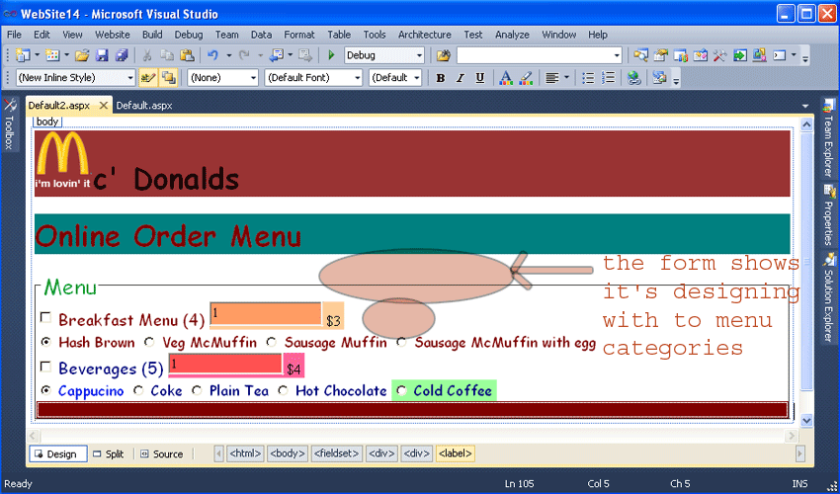The image size is (840, 494).
Task: Open the active files dropdown arrow beside tabs
Action: tap(805, 106)
